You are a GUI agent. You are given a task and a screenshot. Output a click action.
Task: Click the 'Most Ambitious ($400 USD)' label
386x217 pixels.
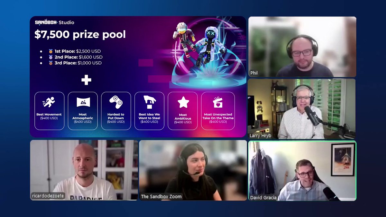pyautogui.click(x=183, y=118)
